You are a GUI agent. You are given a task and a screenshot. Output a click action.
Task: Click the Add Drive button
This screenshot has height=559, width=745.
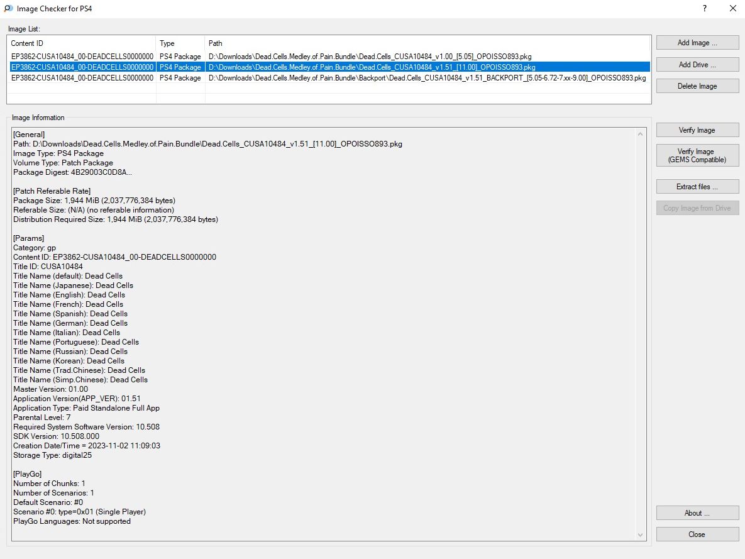coord(697,65)
